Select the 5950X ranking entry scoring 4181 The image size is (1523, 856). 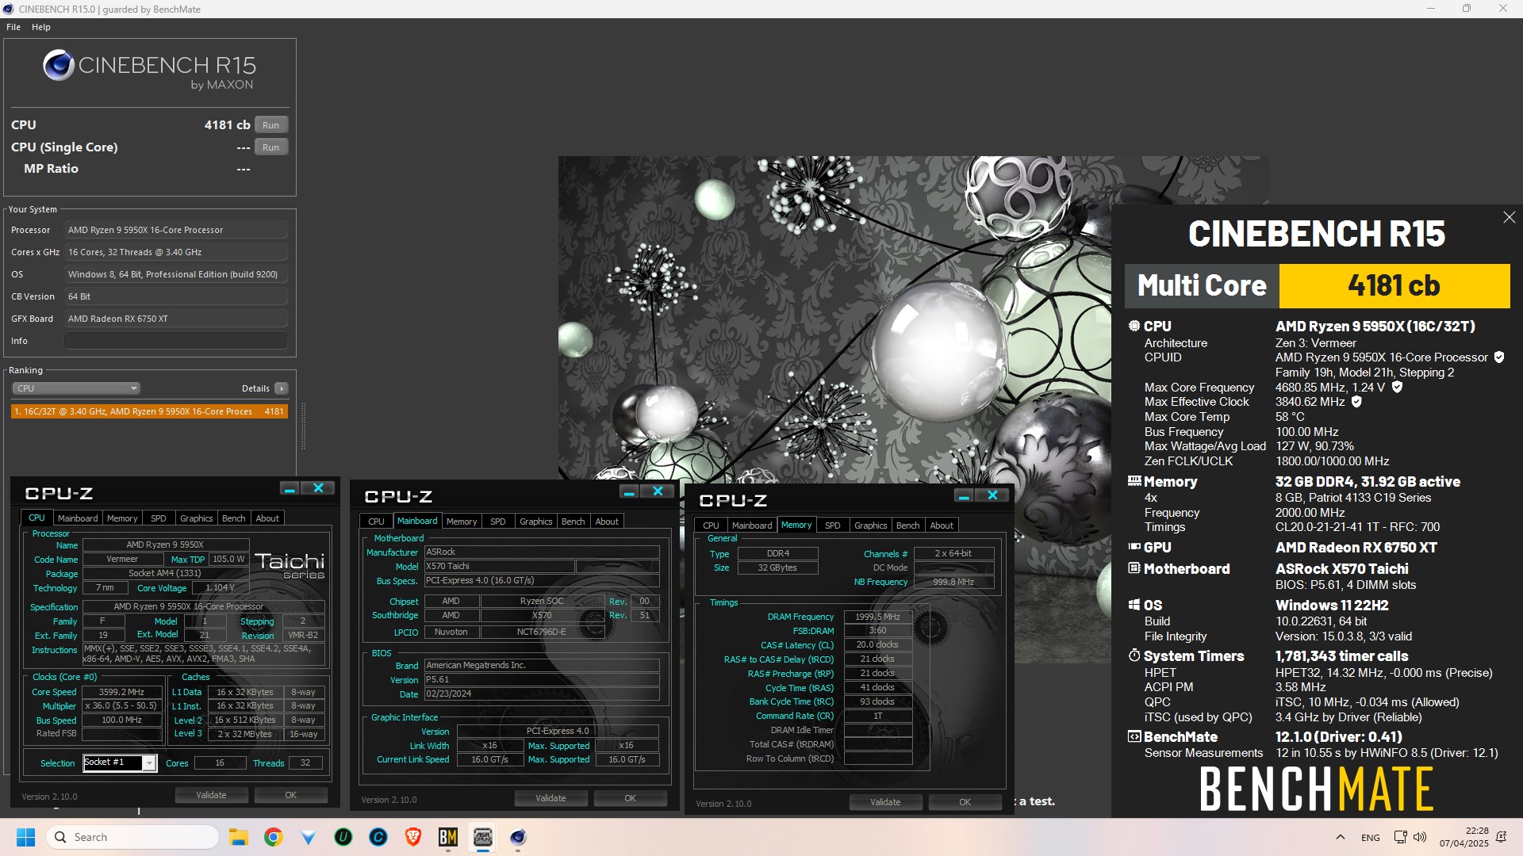click(149, 411)
